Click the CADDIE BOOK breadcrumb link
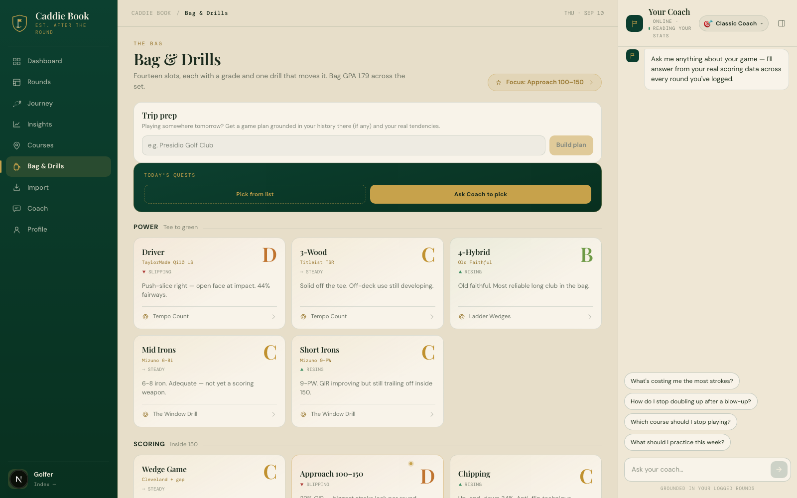Screen dimensions: 797x498 point(151,13)
